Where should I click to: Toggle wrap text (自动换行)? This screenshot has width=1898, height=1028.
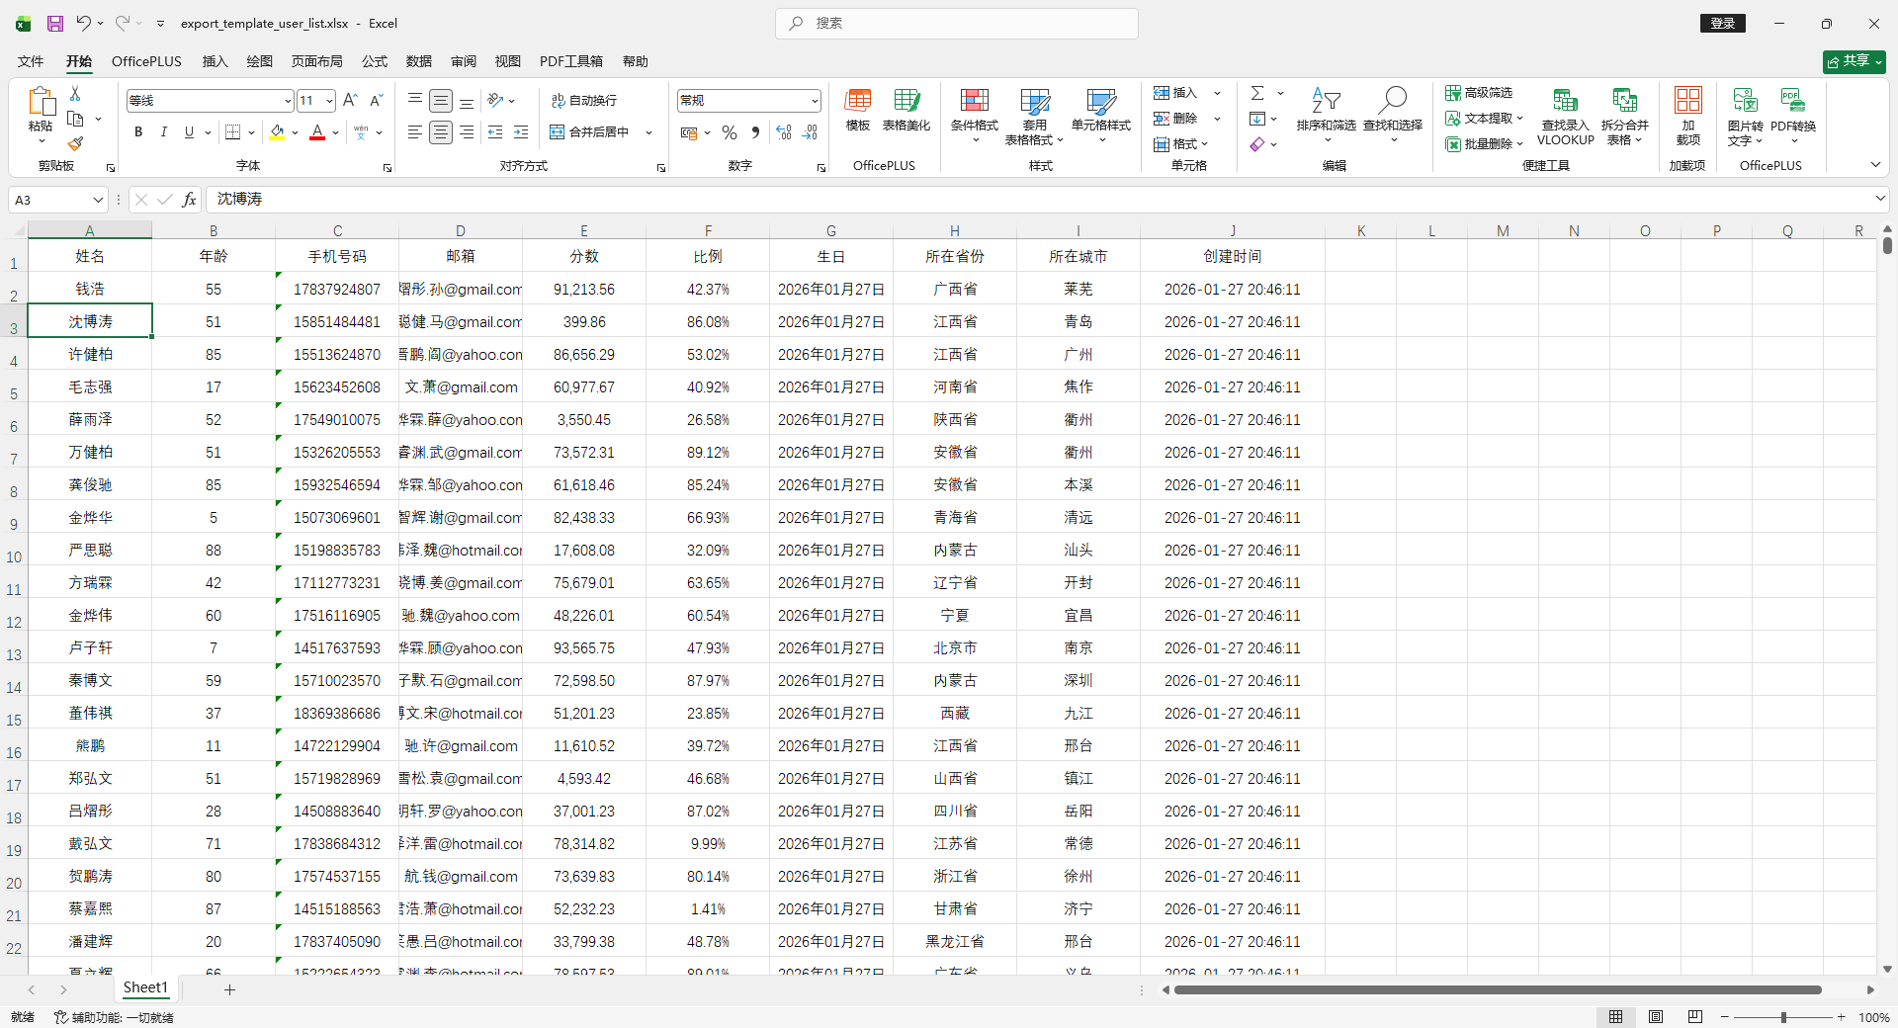pyautogui.click(x=584, y=101)
